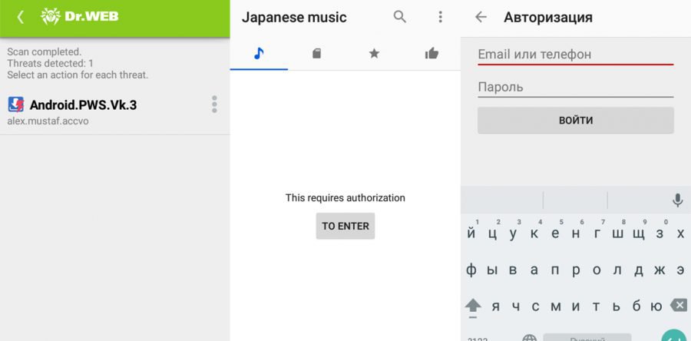
Task: Tap the keyboard microphone icon
Action: coord(678,201)
